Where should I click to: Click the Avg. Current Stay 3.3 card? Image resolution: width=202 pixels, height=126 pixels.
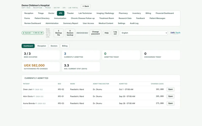pos(81,67)
